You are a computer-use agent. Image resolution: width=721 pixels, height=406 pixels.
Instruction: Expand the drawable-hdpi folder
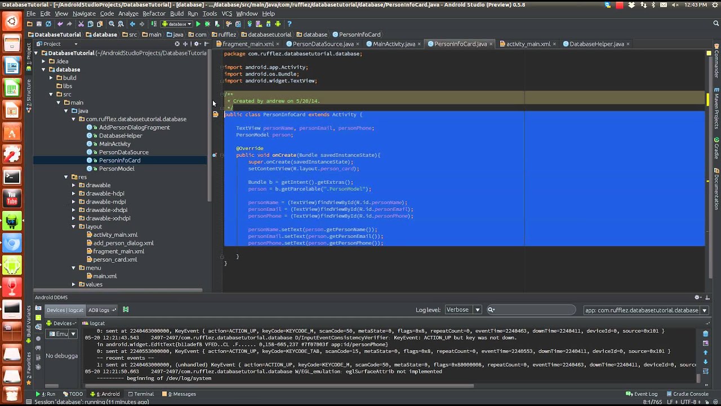tap(73, 193)
